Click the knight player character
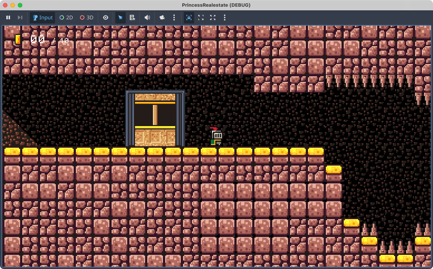The height and width of the screenshot is (269, 433). coord(216,137)
